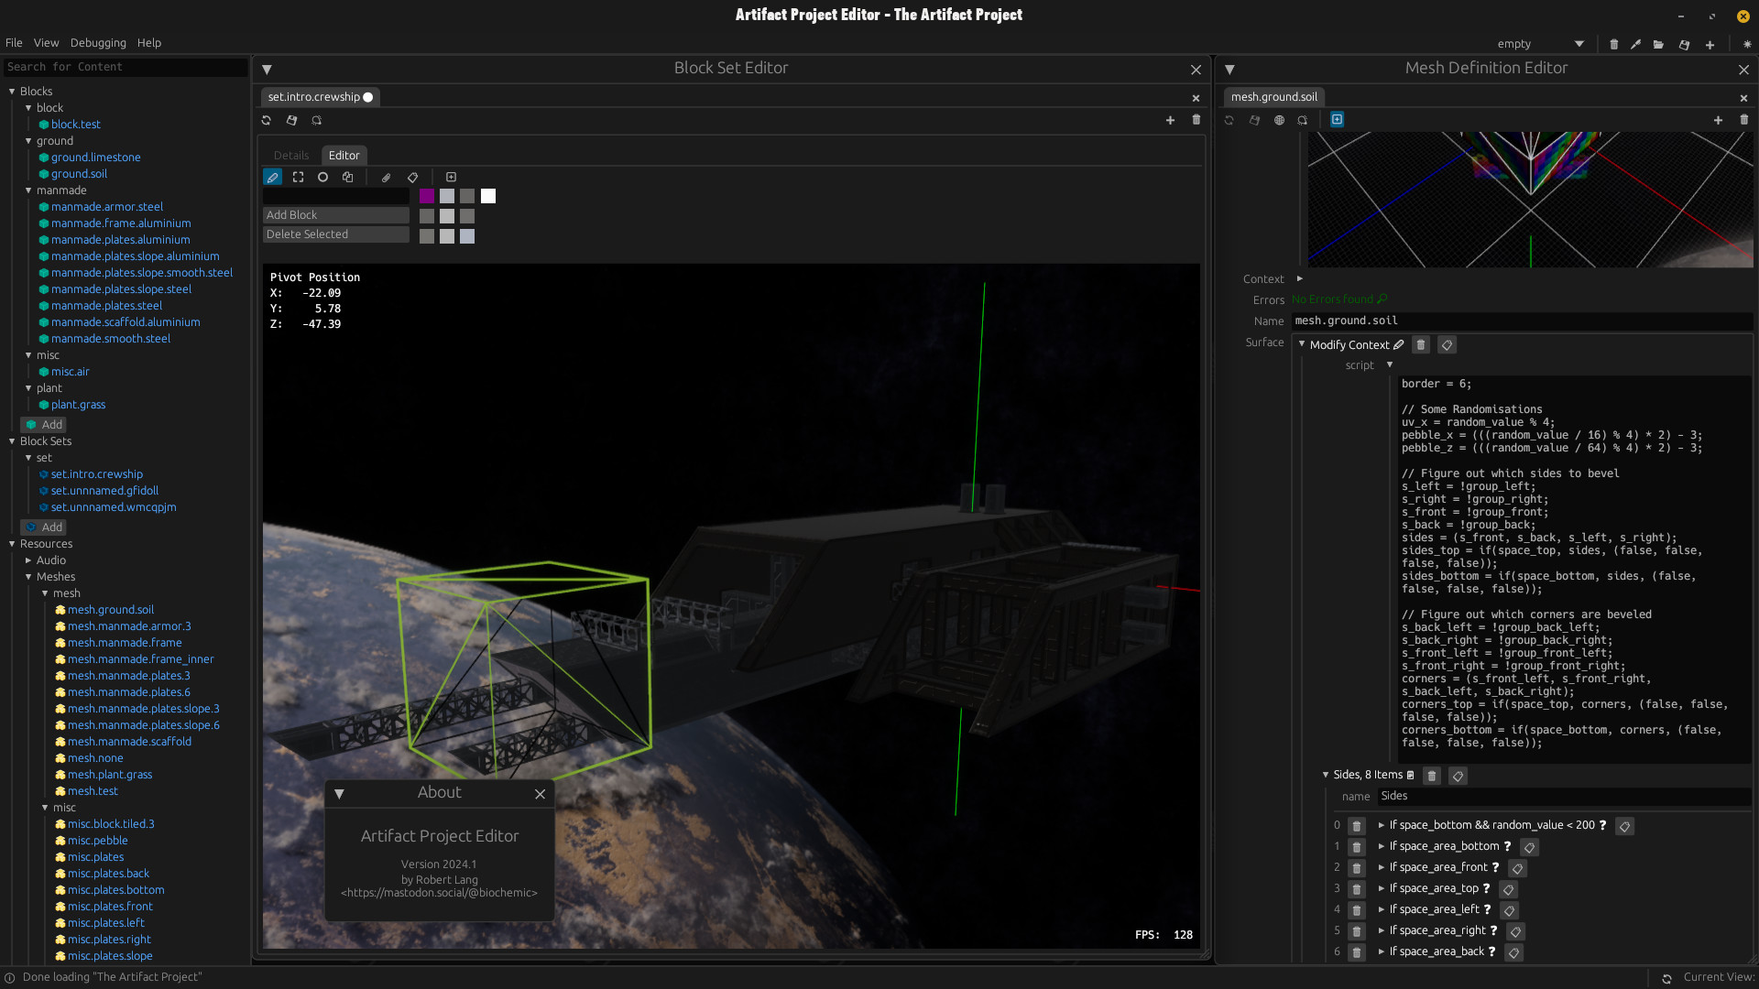Select the purple color swatch
Viewport: 1759px width, 989px height.
coord(427,196)
